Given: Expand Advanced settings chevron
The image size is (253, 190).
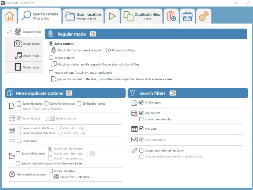Looking at the screenshot, I should pos(108,50).
